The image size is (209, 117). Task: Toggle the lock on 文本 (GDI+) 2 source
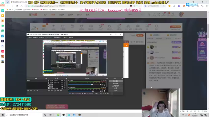pyautogui.click(x=65, y=83)
